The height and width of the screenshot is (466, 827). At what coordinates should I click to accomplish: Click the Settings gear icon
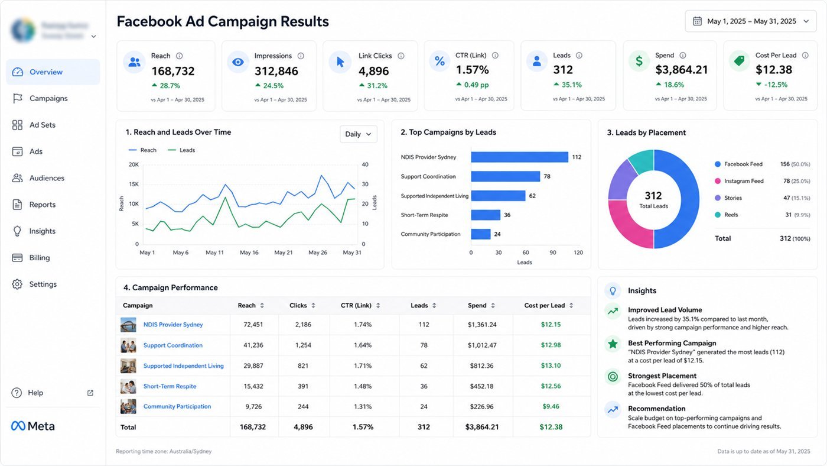click(x=17, y=284)
